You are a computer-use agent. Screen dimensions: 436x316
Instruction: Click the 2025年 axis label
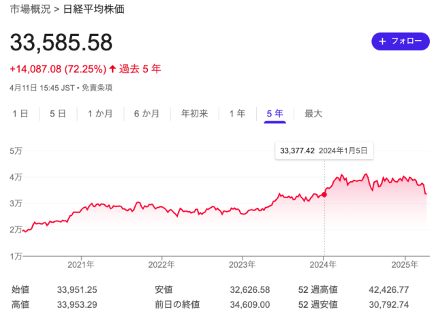click(405, 264)
